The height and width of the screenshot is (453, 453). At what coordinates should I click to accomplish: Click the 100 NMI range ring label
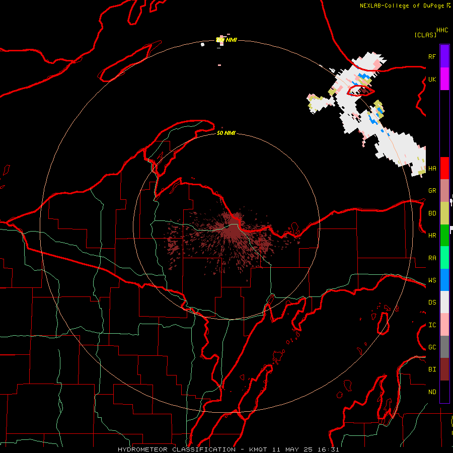[x=226, y=40]
